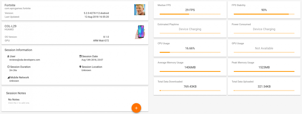
Task: Select the Total Data Uploaded card
Action: tap(264, 86)
